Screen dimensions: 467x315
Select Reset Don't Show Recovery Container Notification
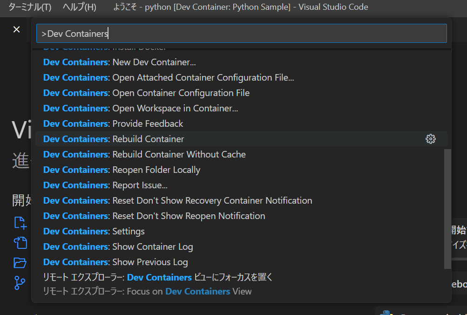241,200
